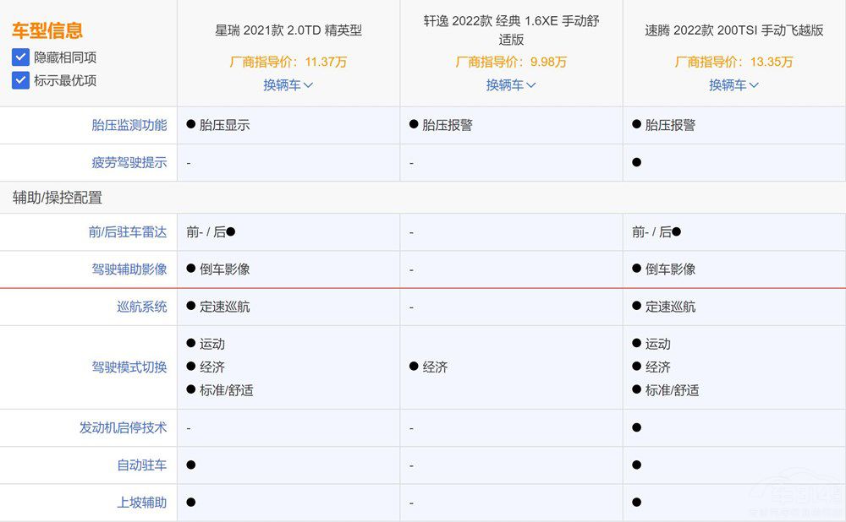Click the 胎压监测功能 row label
The image size is (846, 522).
coord(129,125)
